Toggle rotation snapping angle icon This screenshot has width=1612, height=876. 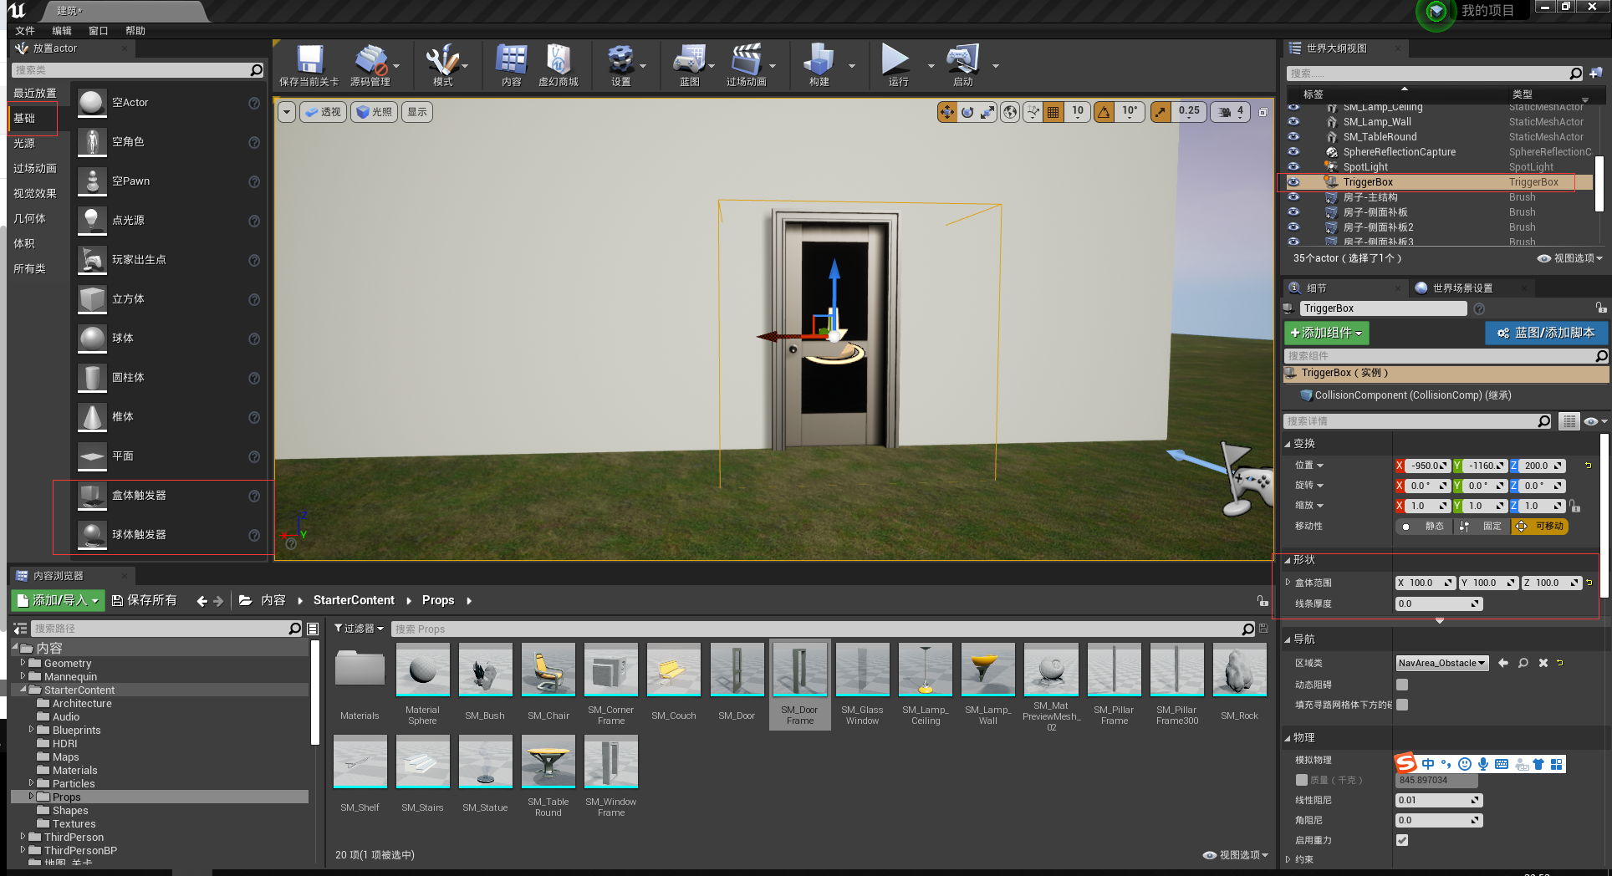(1104, 111)
